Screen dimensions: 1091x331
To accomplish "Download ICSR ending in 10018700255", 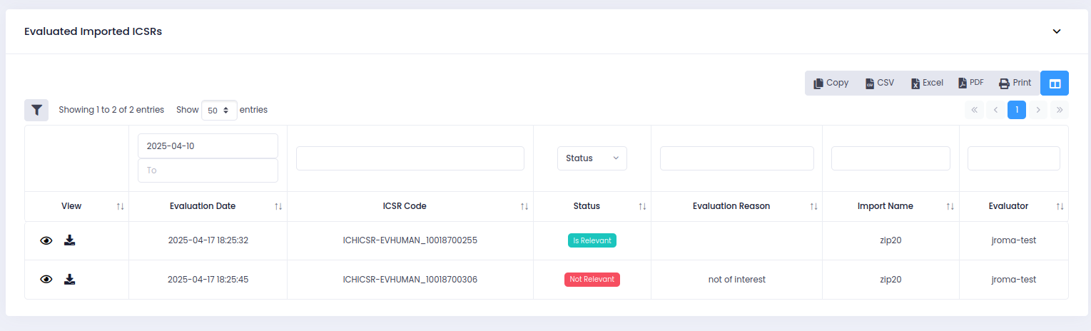I will pos(69,240).
